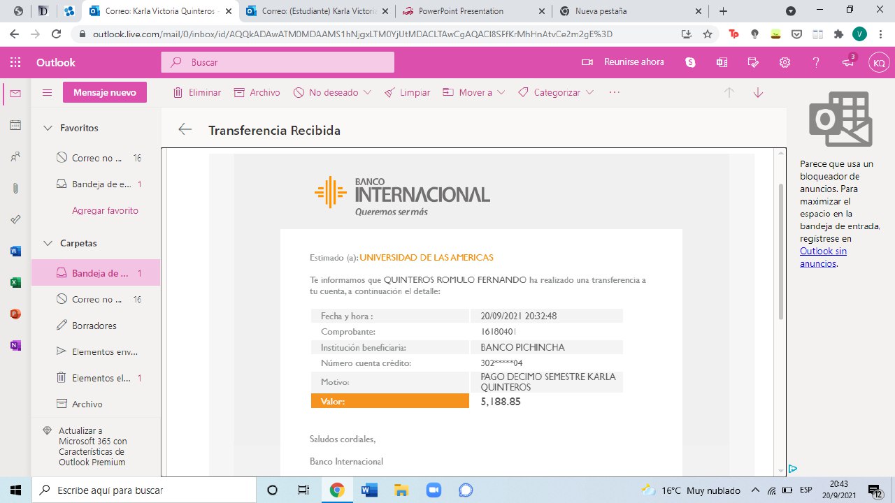This screenshot has width=895, height=503.
Task: Collapse the Carpetas folder section
Action: pyautogui.click(x=48, y=243)
